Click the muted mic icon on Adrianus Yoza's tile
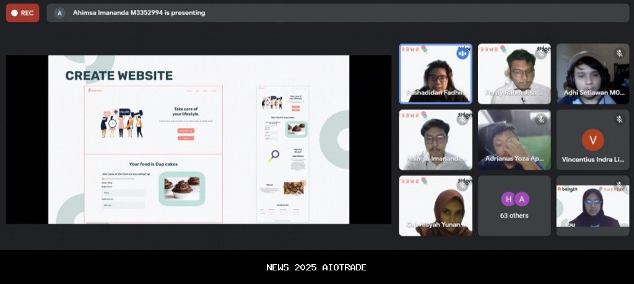Screen dimensions: 634x284 click(541, 120)
